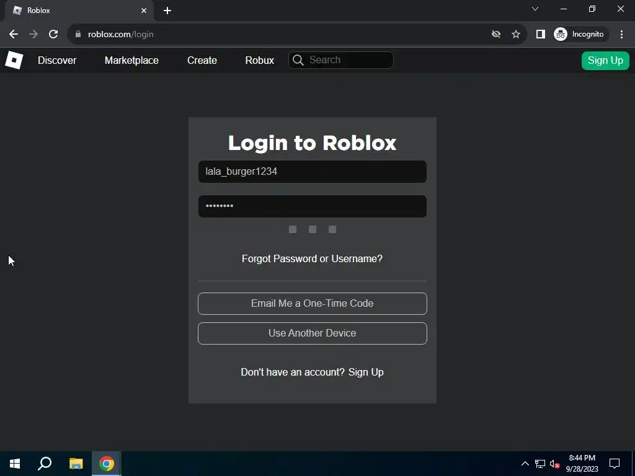Image resolution: width=635 pixels, height=476 pixels.
Task: Click the Roblox Search box
Action: [x=340, y=60]
